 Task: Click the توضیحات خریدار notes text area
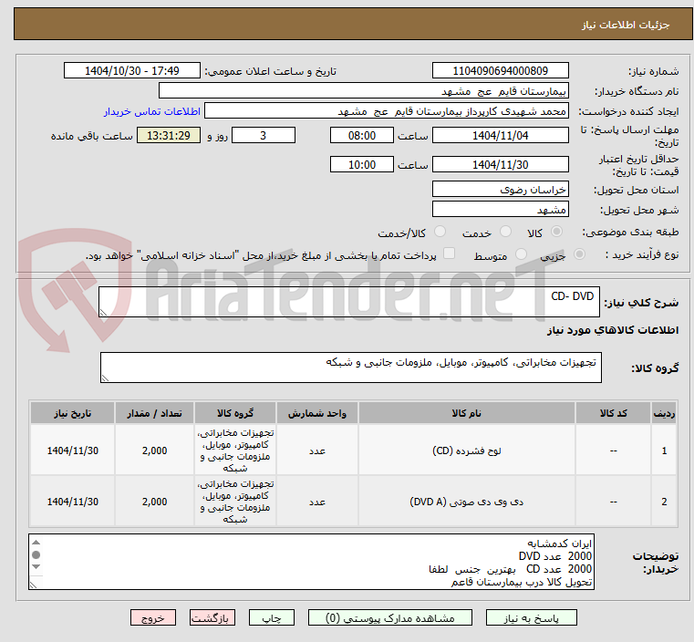311,562
